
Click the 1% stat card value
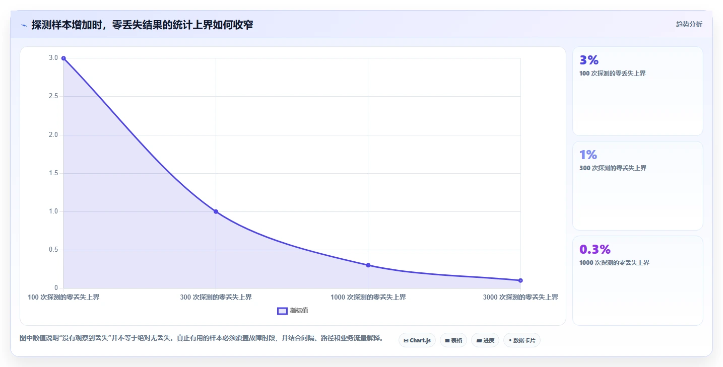pyautogui.click(x=588, y=155)
